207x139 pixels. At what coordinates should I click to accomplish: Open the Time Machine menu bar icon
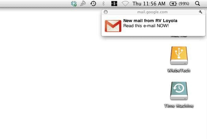click(x=93, y=3)
